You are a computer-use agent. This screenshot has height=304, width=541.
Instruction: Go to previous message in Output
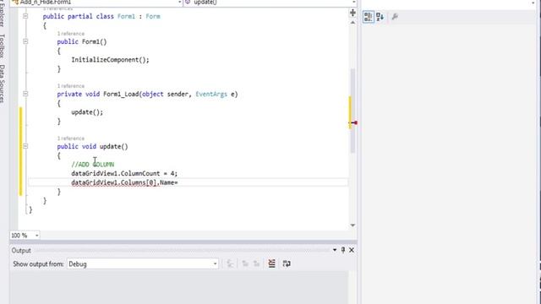point(245,264)
